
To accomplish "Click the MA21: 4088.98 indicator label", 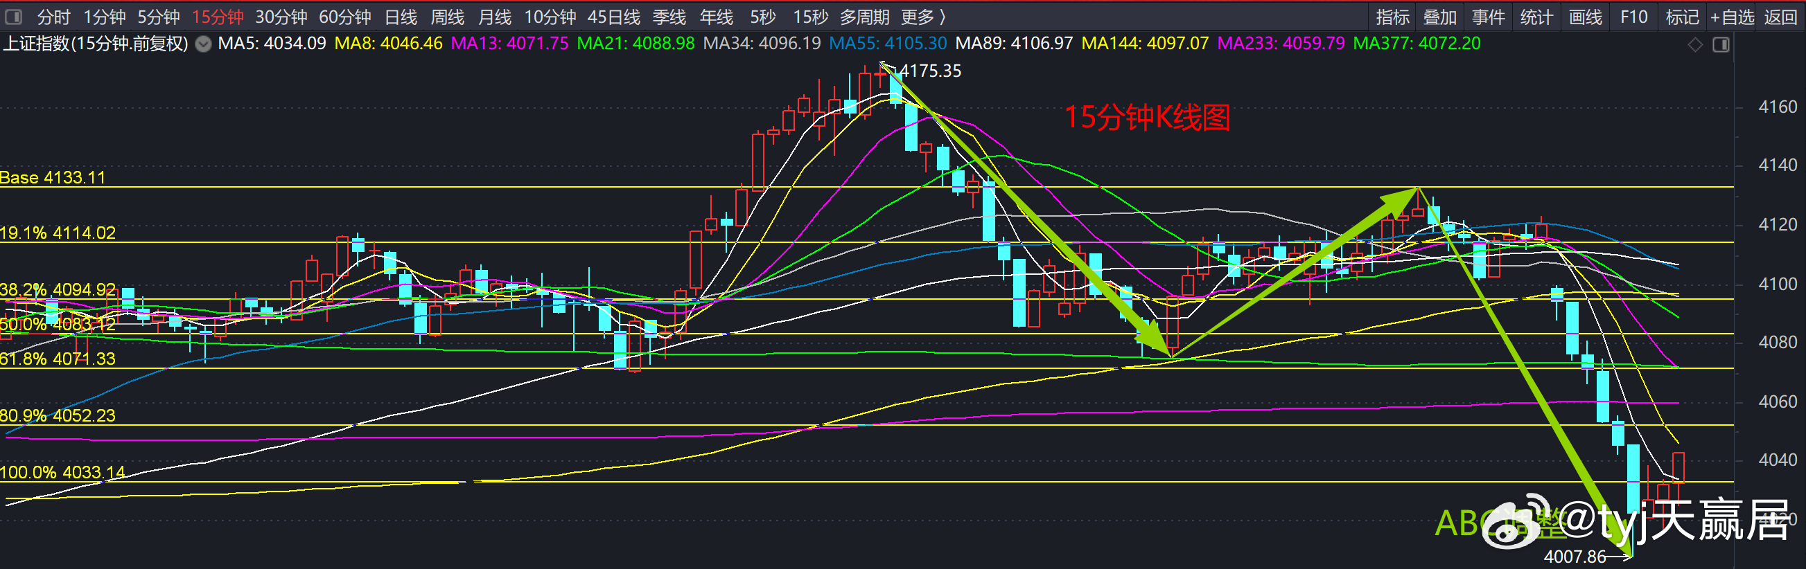I will click(x=636, y=44).
